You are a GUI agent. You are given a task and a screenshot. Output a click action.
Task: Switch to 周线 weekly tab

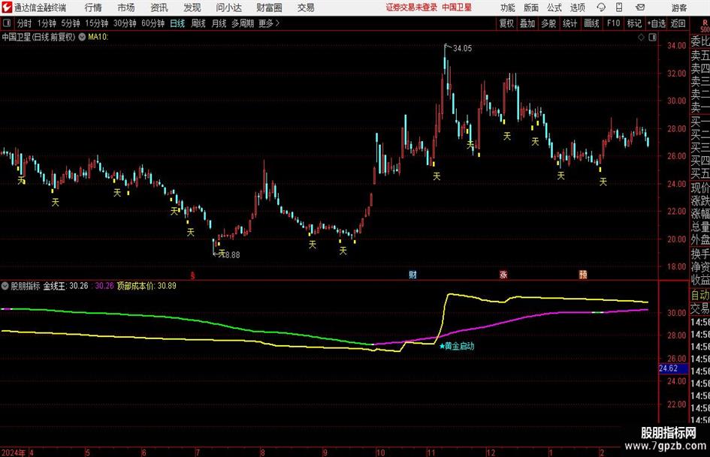(198, 23)
